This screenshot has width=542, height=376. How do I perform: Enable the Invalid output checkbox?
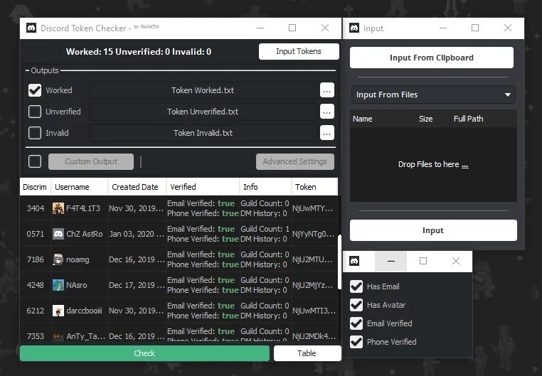pos(35,133)
